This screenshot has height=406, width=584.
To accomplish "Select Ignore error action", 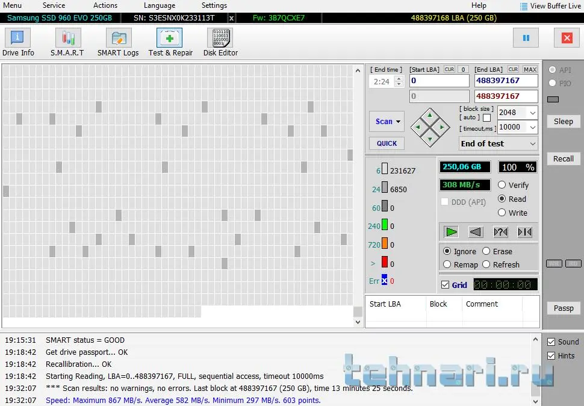I will point(459,251).
